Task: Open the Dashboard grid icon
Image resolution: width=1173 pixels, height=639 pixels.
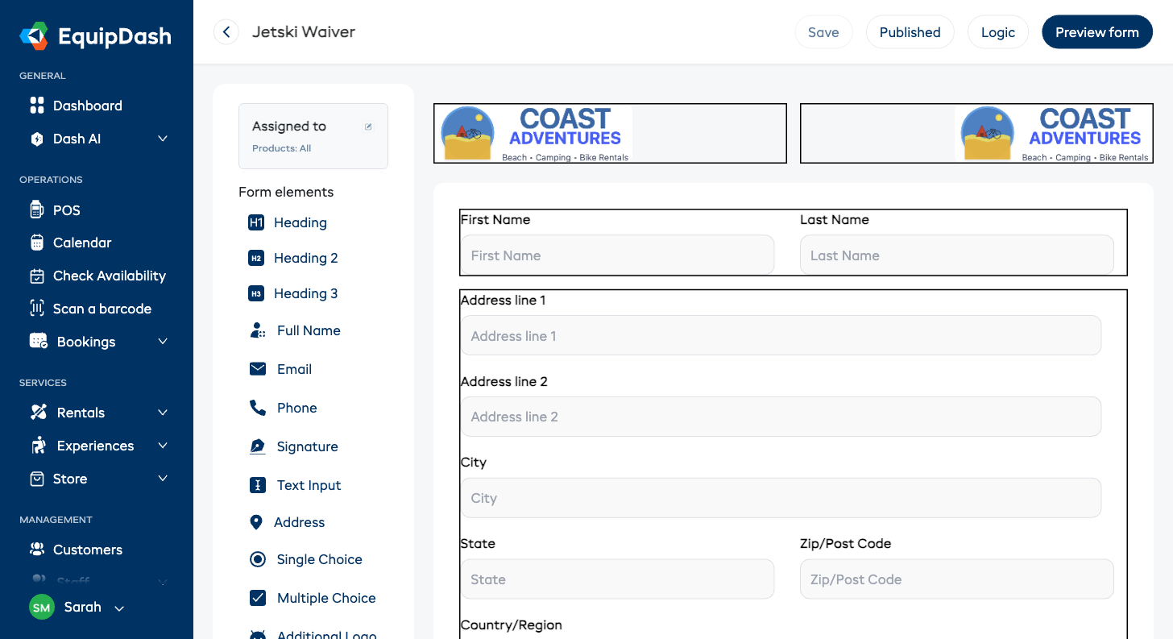Action: [x=36, y=106]
